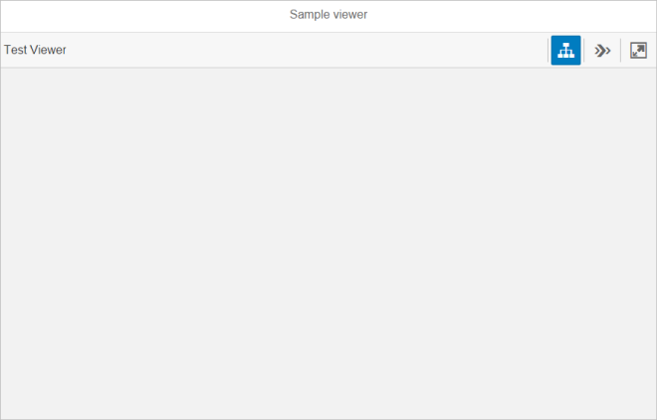The height and width of the screenshot is (420, 657).
Task: Focus the blank 3D content area
Action: point(328,243)
